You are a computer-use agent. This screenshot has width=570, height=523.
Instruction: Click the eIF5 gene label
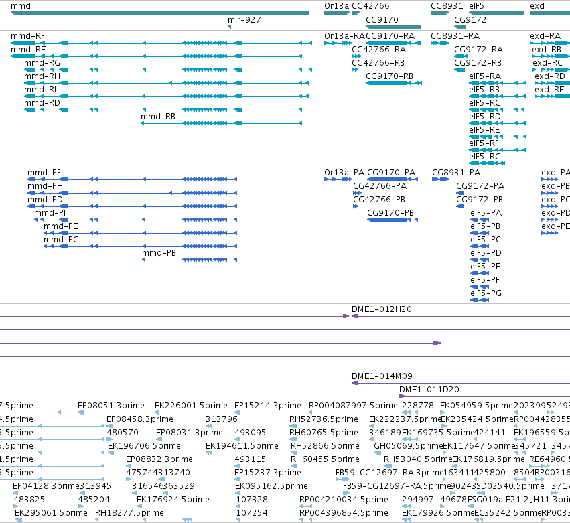477,6
